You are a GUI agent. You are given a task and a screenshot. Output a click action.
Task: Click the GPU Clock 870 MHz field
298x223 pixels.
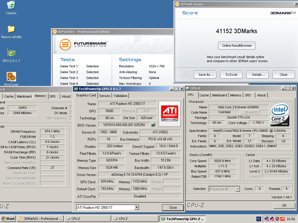[x=107, y=181]
